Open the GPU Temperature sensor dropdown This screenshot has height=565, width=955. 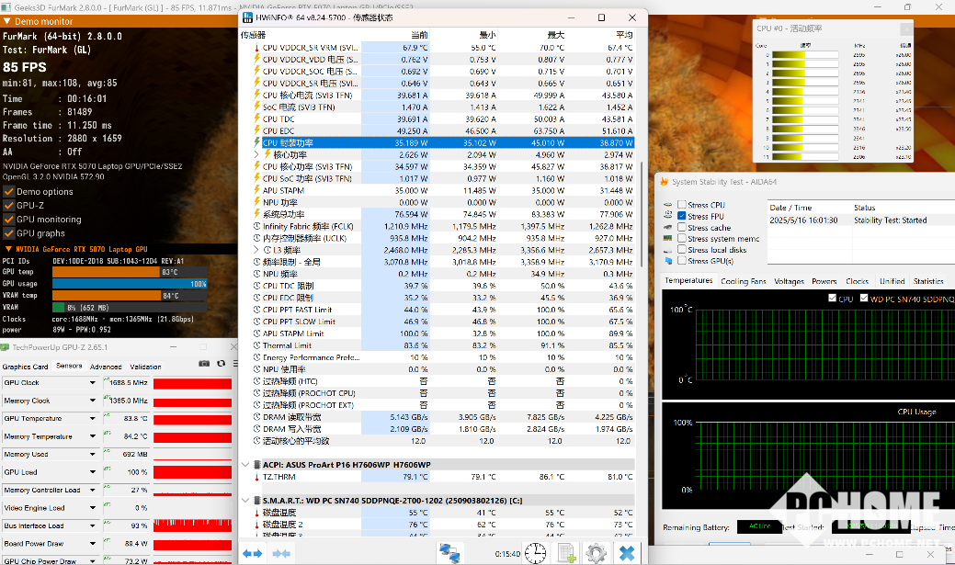(x=93, y=419)
